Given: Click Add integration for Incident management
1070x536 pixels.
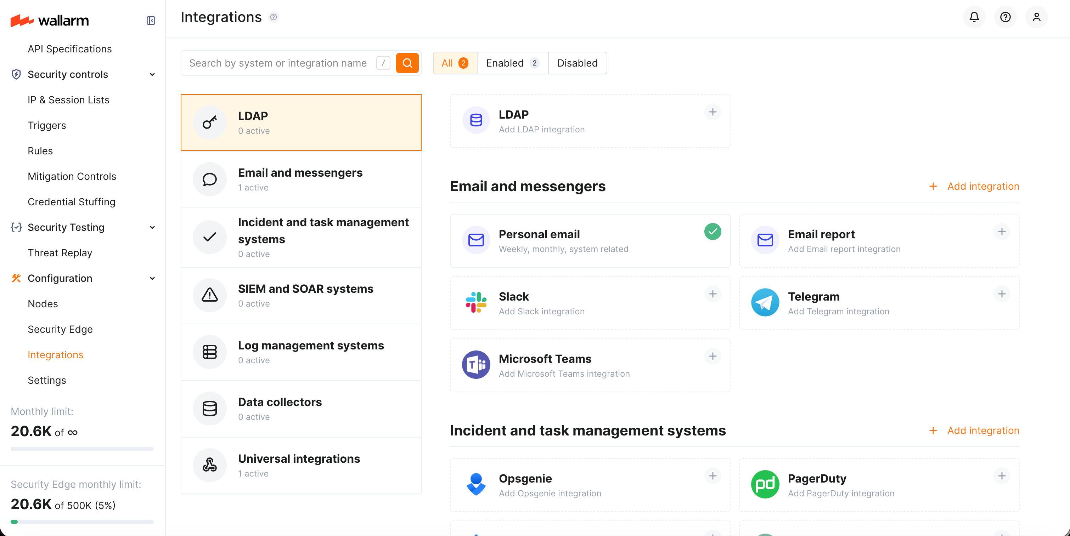Looking at the screenshot, I should (974, 430).
